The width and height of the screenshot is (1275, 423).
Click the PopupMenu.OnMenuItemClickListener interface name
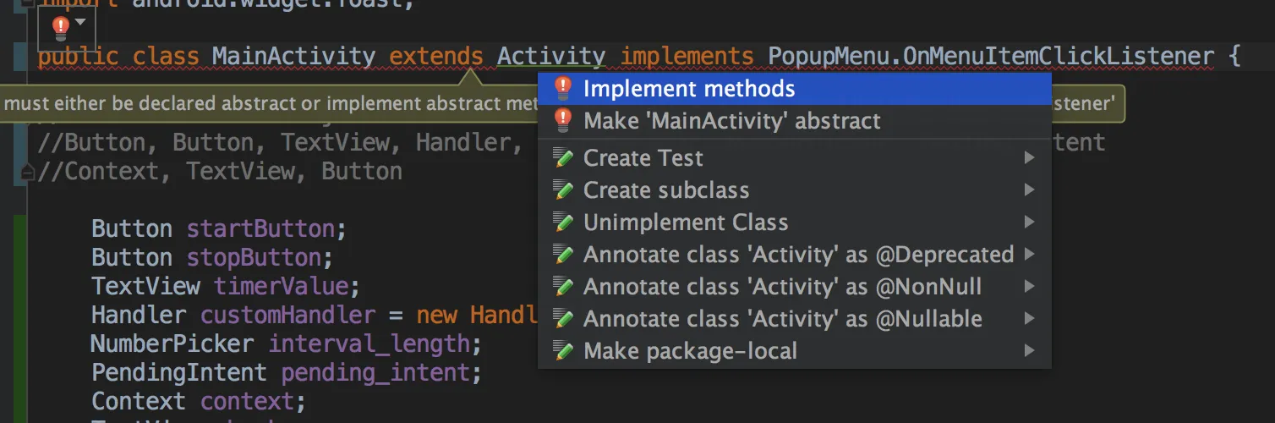point(991,57)
